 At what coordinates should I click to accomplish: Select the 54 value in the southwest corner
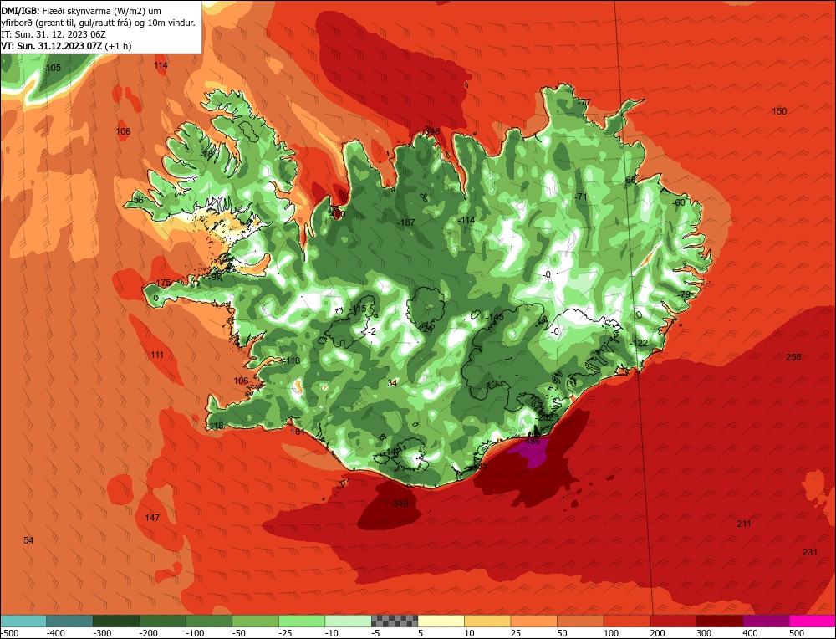point(28,541)
